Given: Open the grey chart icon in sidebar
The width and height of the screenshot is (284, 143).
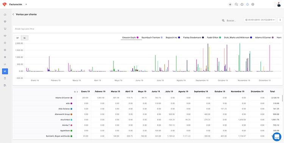Looking at the screenshot, I should [x=5, y=64].
